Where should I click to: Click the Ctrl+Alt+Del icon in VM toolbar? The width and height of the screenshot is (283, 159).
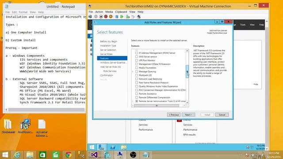(x=90, y=17)
